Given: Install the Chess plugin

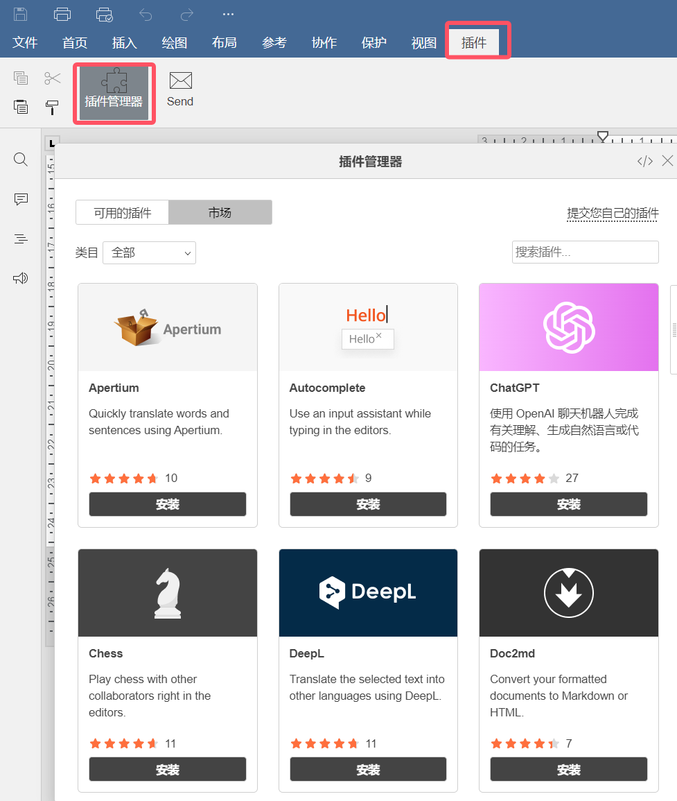Looking at the screenshot, I should 168,769.
